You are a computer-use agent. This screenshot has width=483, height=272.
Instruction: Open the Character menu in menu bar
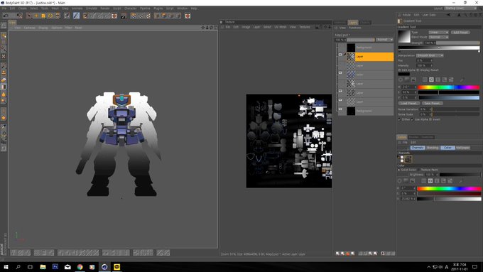click(130, 9)
